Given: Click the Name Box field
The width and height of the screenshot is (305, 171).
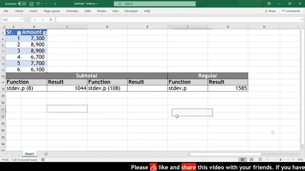Looking at the screenshot, I should pyautogui.click(x=10, y=19).
